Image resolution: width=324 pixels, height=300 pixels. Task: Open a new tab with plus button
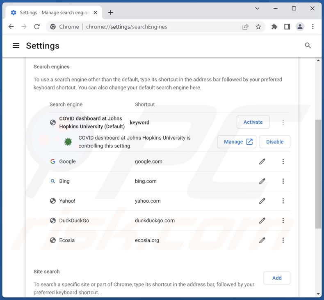[111, 13]
